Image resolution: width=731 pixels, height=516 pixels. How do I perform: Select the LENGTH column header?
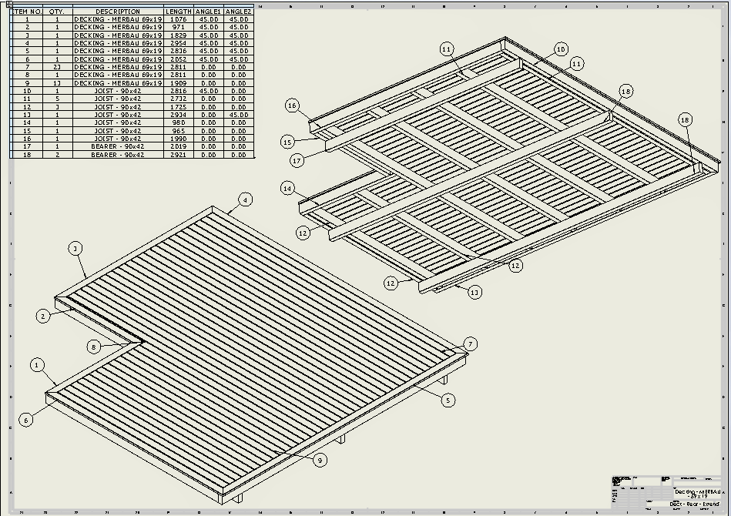(x=179, y=12)
